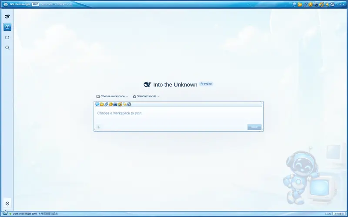Click the Preview badge beside the title
This screenshot has width=348, height=217.
(x=206, y=84)
